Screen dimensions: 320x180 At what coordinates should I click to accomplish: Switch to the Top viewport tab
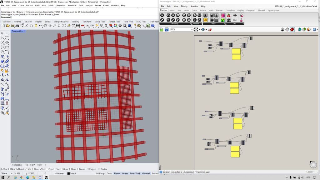pyautogui.click(x=26, y=165)
